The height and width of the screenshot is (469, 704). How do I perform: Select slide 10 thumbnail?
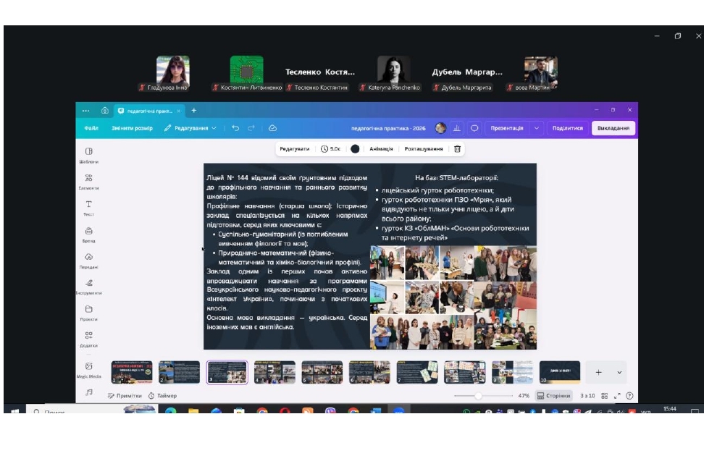pyautogui.click(x=560, y=372)
